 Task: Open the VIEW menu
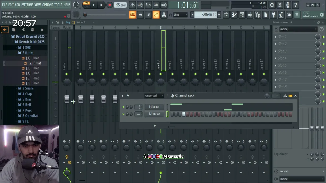[38, 5]
